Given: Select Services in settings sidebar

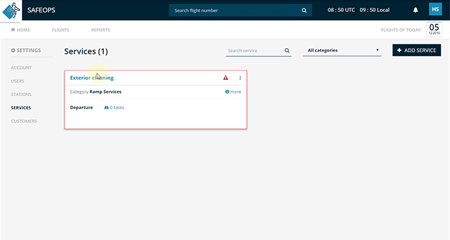Looking at the screenshot, I should point(21,107).
